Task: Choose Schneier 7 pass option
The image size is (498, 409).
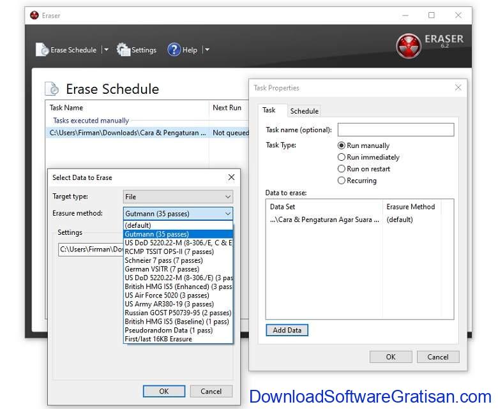Action: point(178,260)
